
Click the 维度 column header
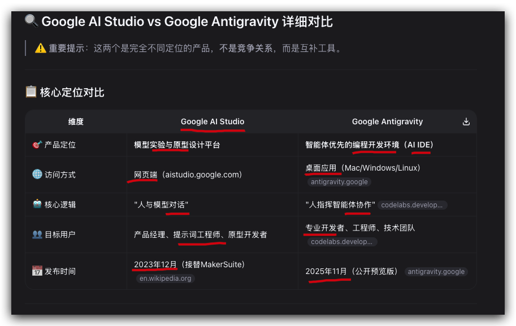pyautogui.click(x=76, y=121)
